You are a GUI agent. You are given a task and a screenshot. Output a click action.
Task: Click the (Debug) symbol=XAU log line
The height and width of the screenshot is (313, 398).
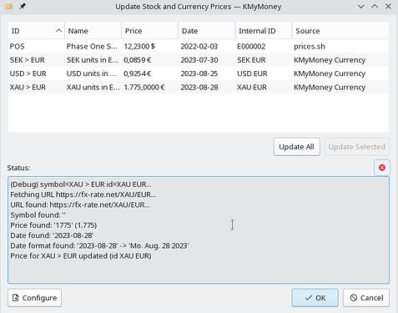pyautogui.click(x=81, y=184)
